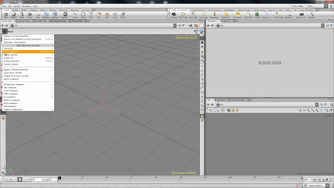334x188 pixels.
Task: Choose Home selected from View menu
Action: 28,52
